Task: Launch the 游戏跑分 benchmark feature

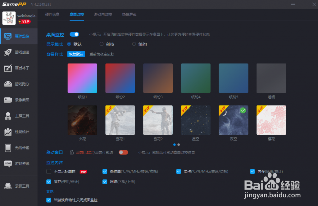Action: click(19, 84)
